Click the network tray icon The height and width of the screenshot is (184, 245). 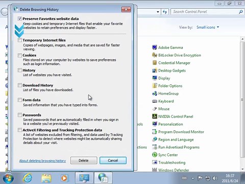(208, 178)
